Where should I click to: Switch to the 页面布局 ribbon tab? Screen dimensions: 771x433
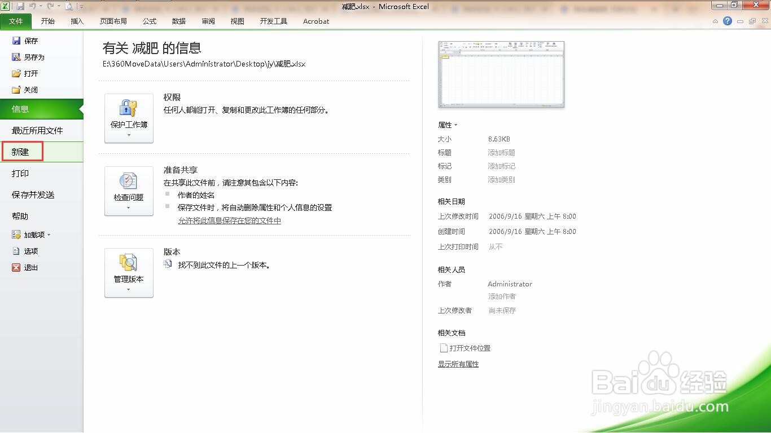[113, 21]
